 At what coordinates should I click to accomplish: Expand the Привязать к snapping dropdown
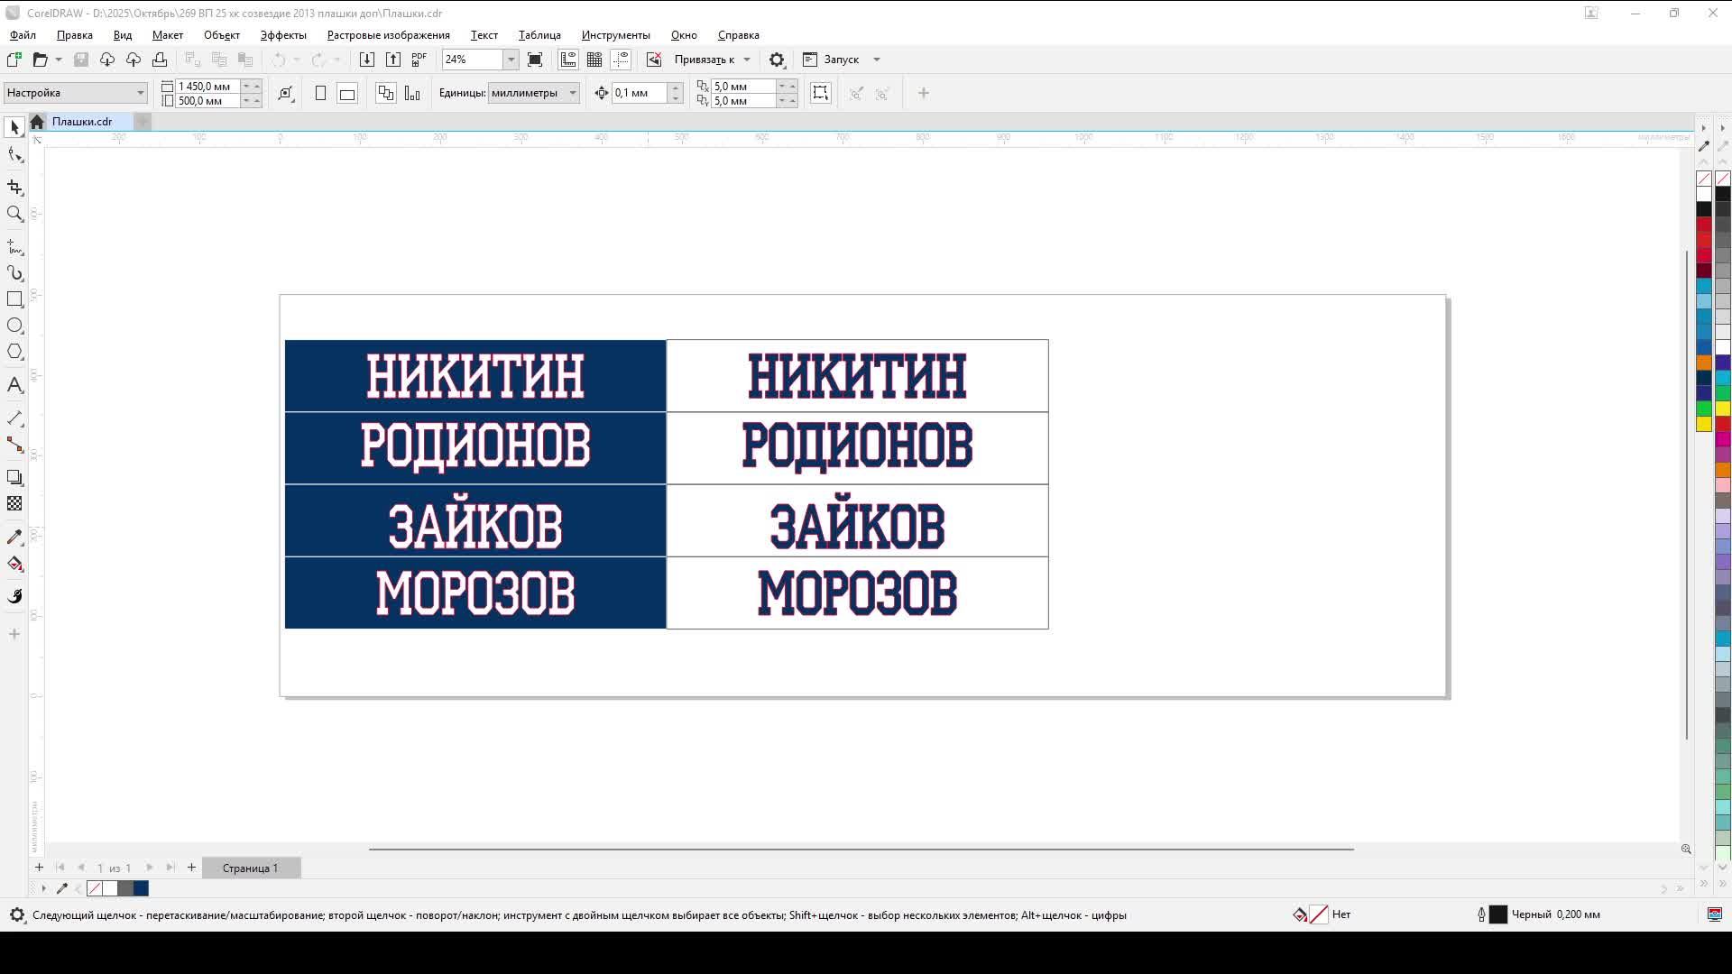click(746, 60)
